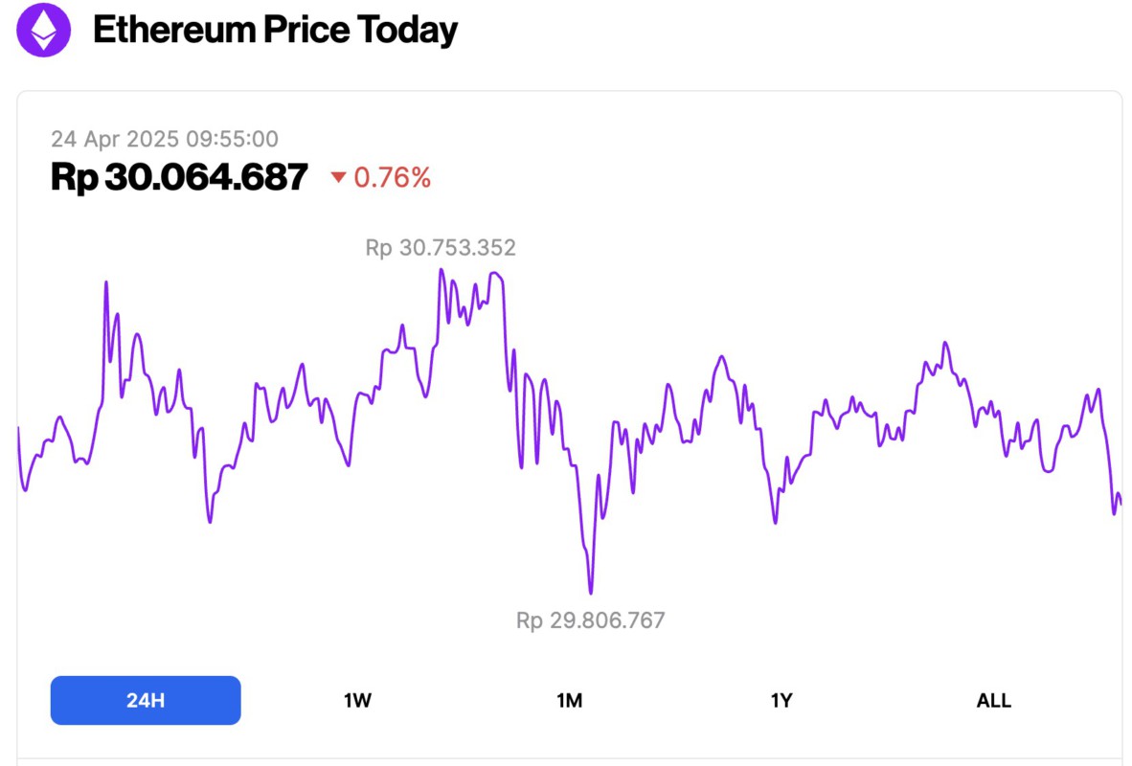Image resolution: width=1132 pixels, height=766 pixels.
Task: Open the 1M chart view
Action: [x=569, y=700]
